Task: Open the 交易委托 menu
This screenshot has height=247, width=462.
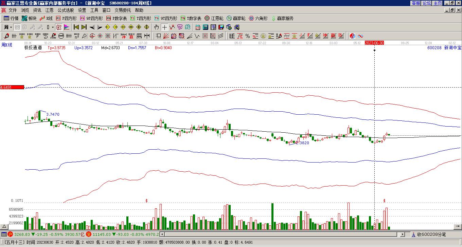Action: click(x=123, y=11)
